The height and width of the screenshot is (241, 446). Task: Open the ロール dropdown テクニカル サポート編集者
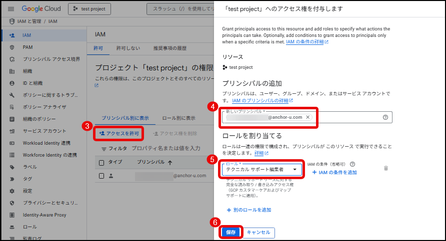(x=262, y=170)
